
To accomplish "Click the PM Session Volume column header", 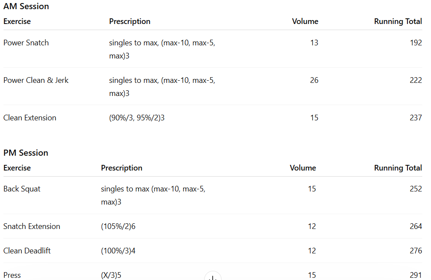I will tap(303, 168).
